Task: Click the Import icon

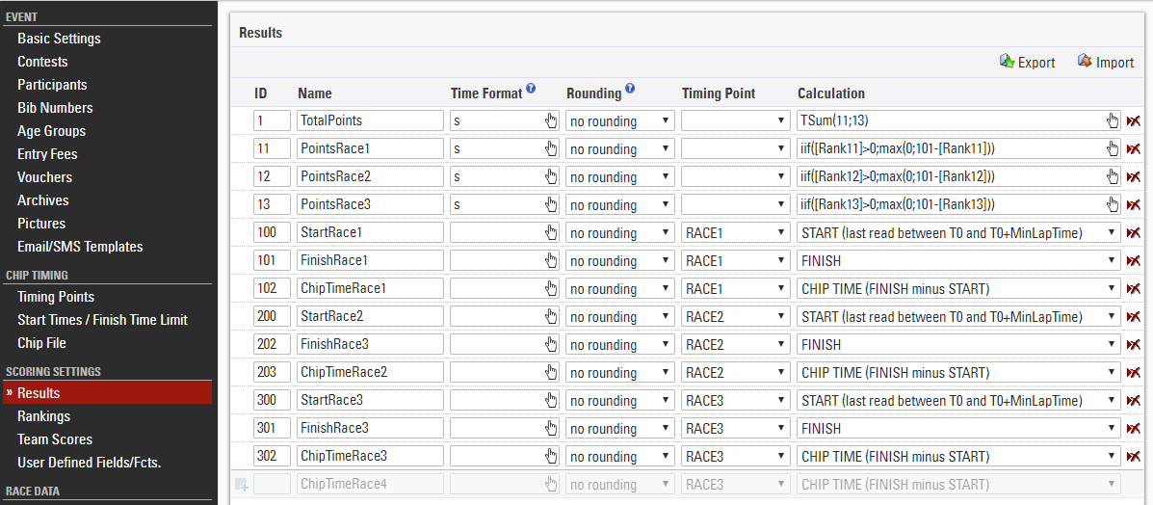Action: (x=1085, y=62)
